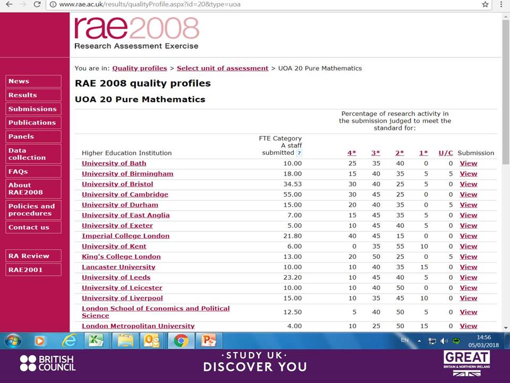Launch Windows Media Player from taskbar
The height and width of the screenshot is (383, 510).
click(x=39, y=341)
